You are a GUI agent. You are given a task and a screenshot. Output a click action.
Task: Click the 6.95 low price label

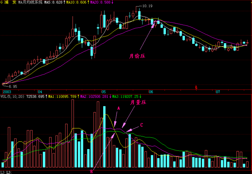coord(13,87)
